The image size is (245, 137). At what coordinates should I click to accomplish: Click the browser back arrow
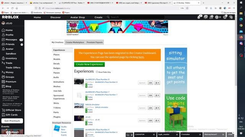click(x=3, y=8)
